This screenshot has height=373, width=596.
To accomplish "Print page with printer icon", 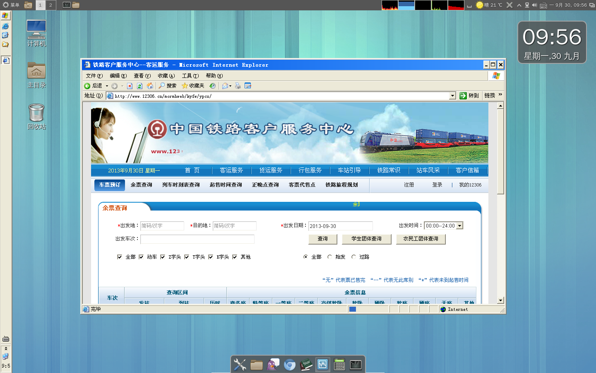I will tap(238, 86).
